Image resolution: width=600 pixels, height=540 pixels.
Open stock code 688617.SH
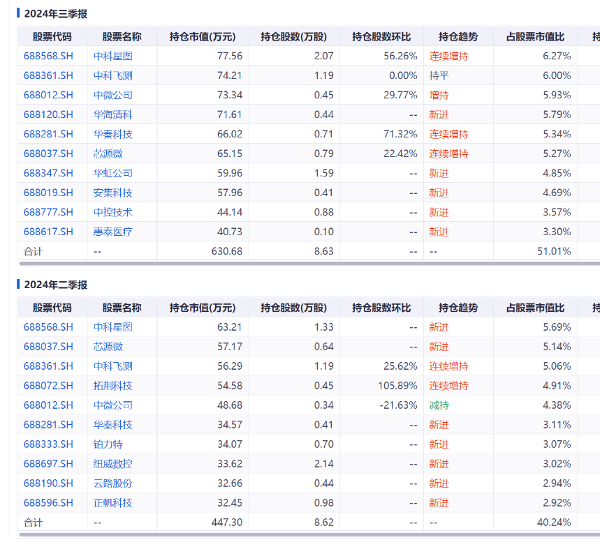(48, 232)
